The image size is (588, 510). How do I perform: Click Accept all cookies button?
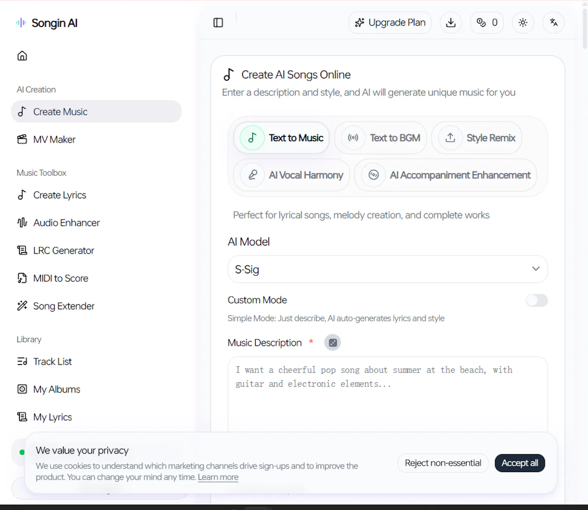coord(520,463)
